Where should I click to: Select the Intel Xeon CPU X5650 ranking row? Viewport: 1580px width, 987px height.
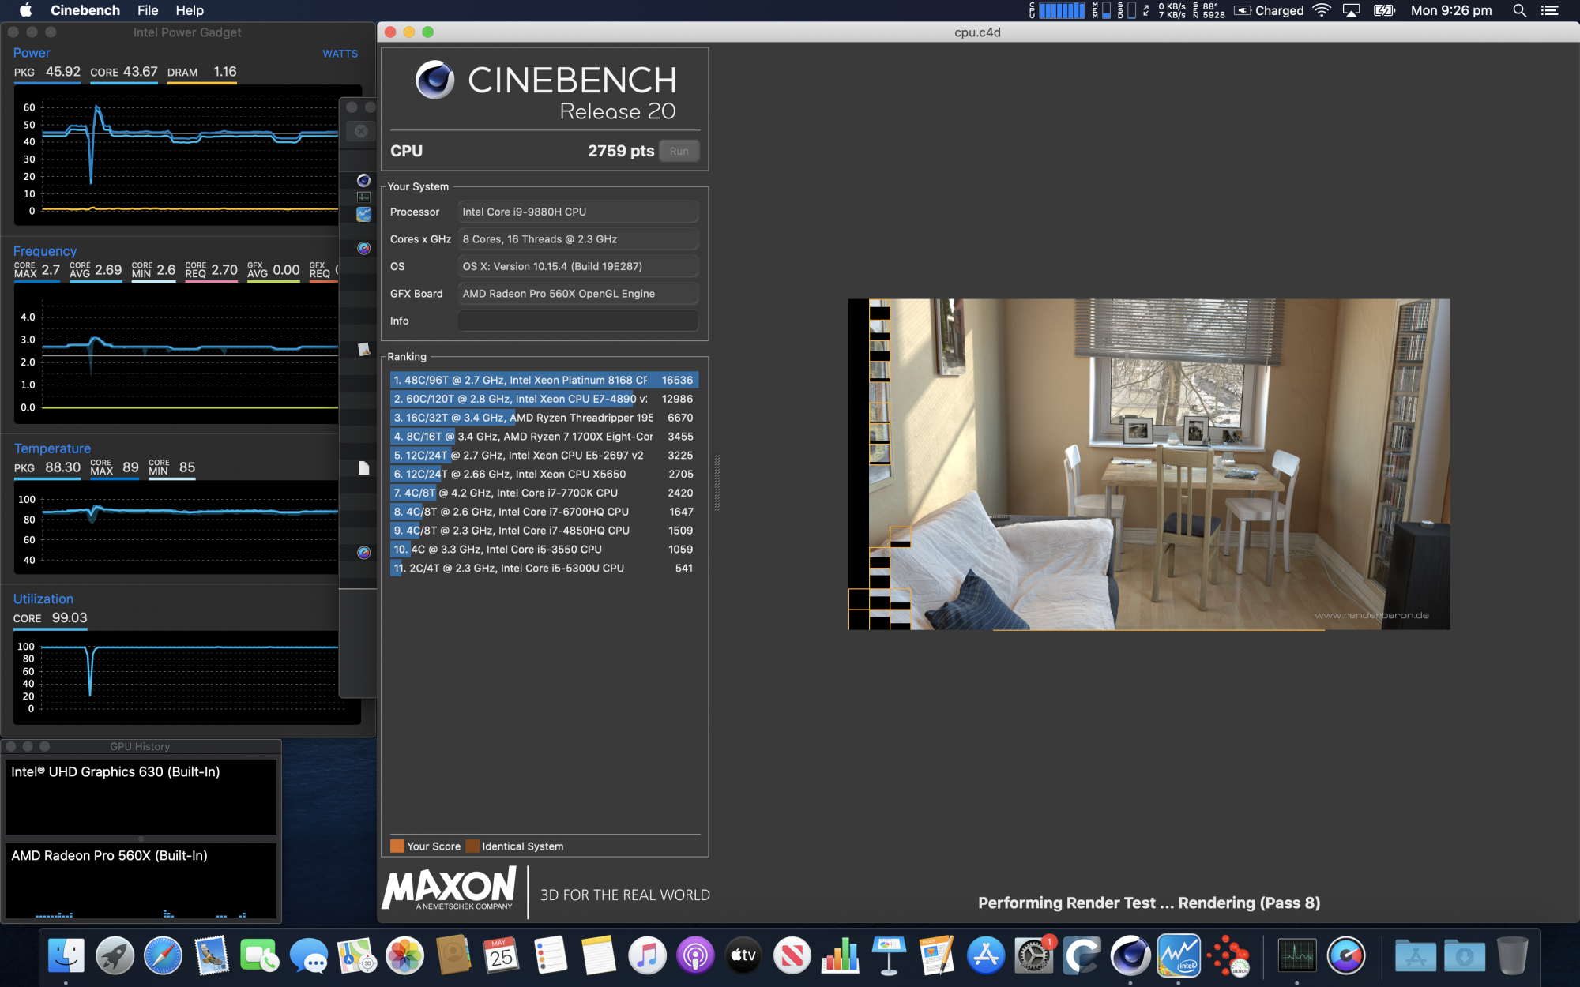pos(544,474)
